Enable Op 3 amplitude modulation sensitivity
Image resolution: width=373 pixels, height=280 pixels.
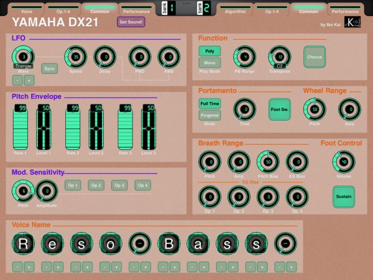pos(119,185)
